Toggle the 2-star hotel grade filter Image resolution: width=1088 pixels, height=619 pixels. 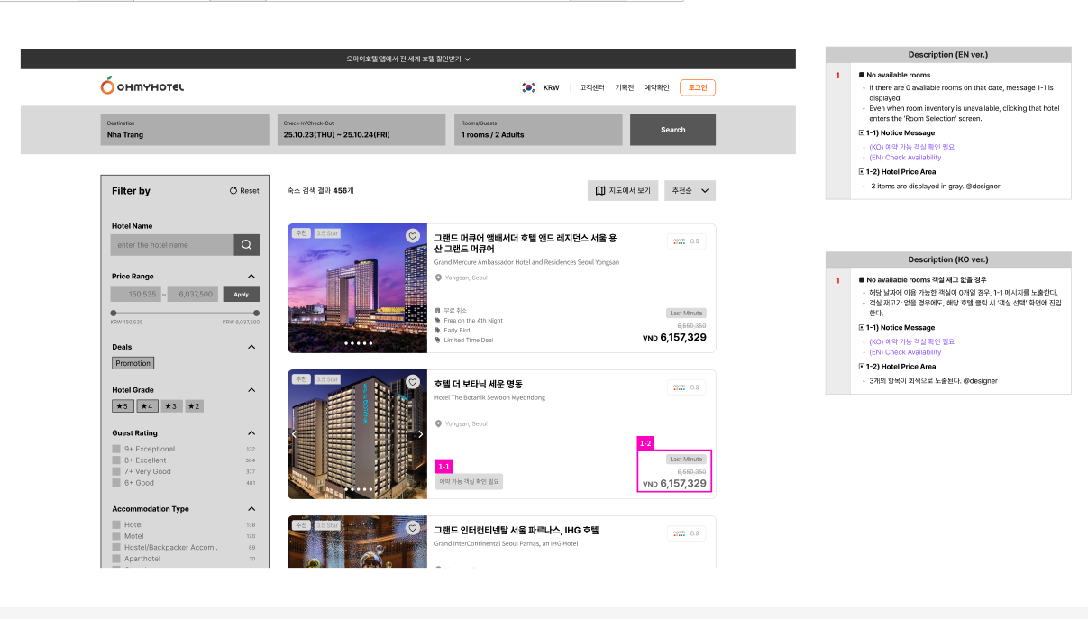click(194, 406)
